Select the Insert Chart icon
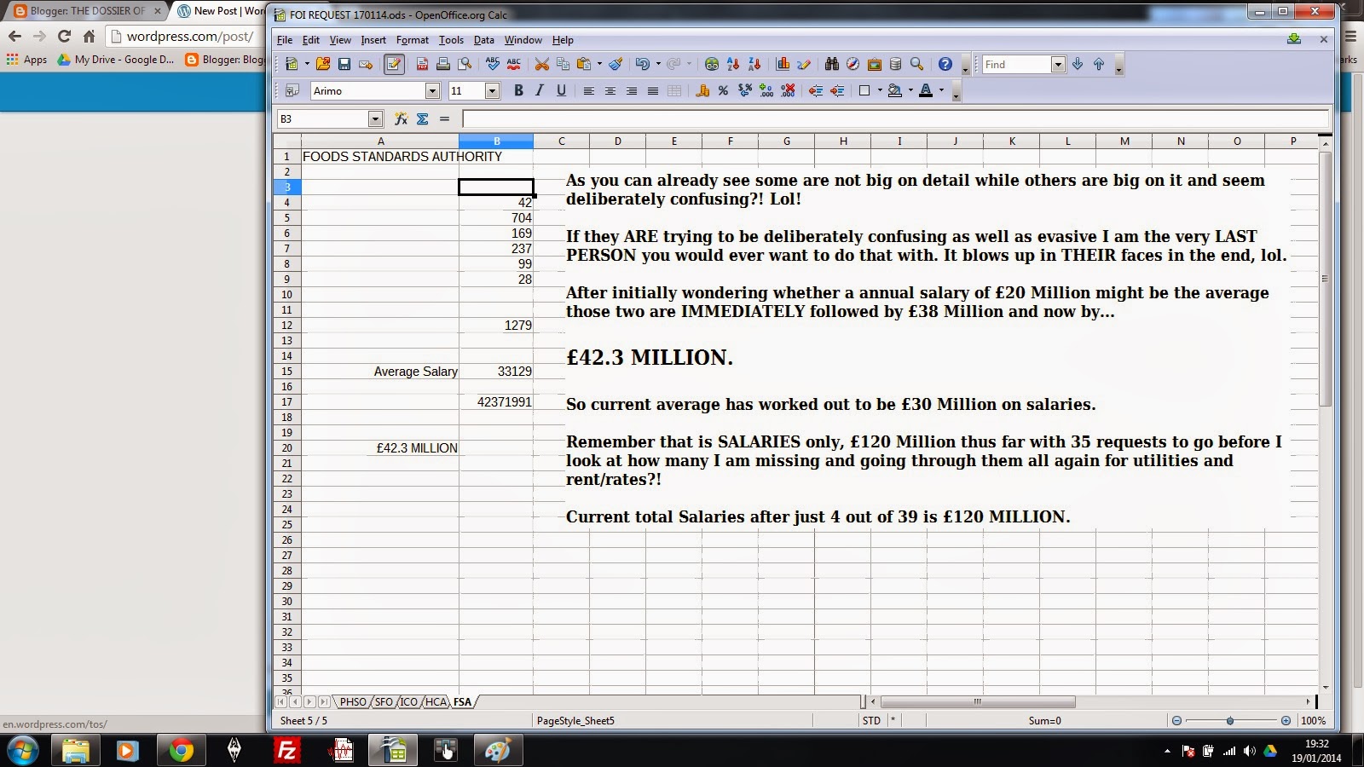 (783, 65)
